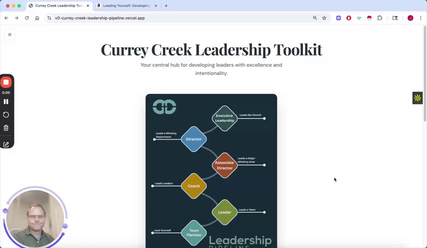Open the Chrome three-dot menu
This screenshot has width=427, height=248.
pos(420,18)
